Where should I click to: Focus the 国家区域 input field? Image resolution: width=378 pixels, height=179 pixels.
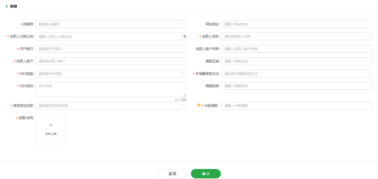[x=297, y=61]
